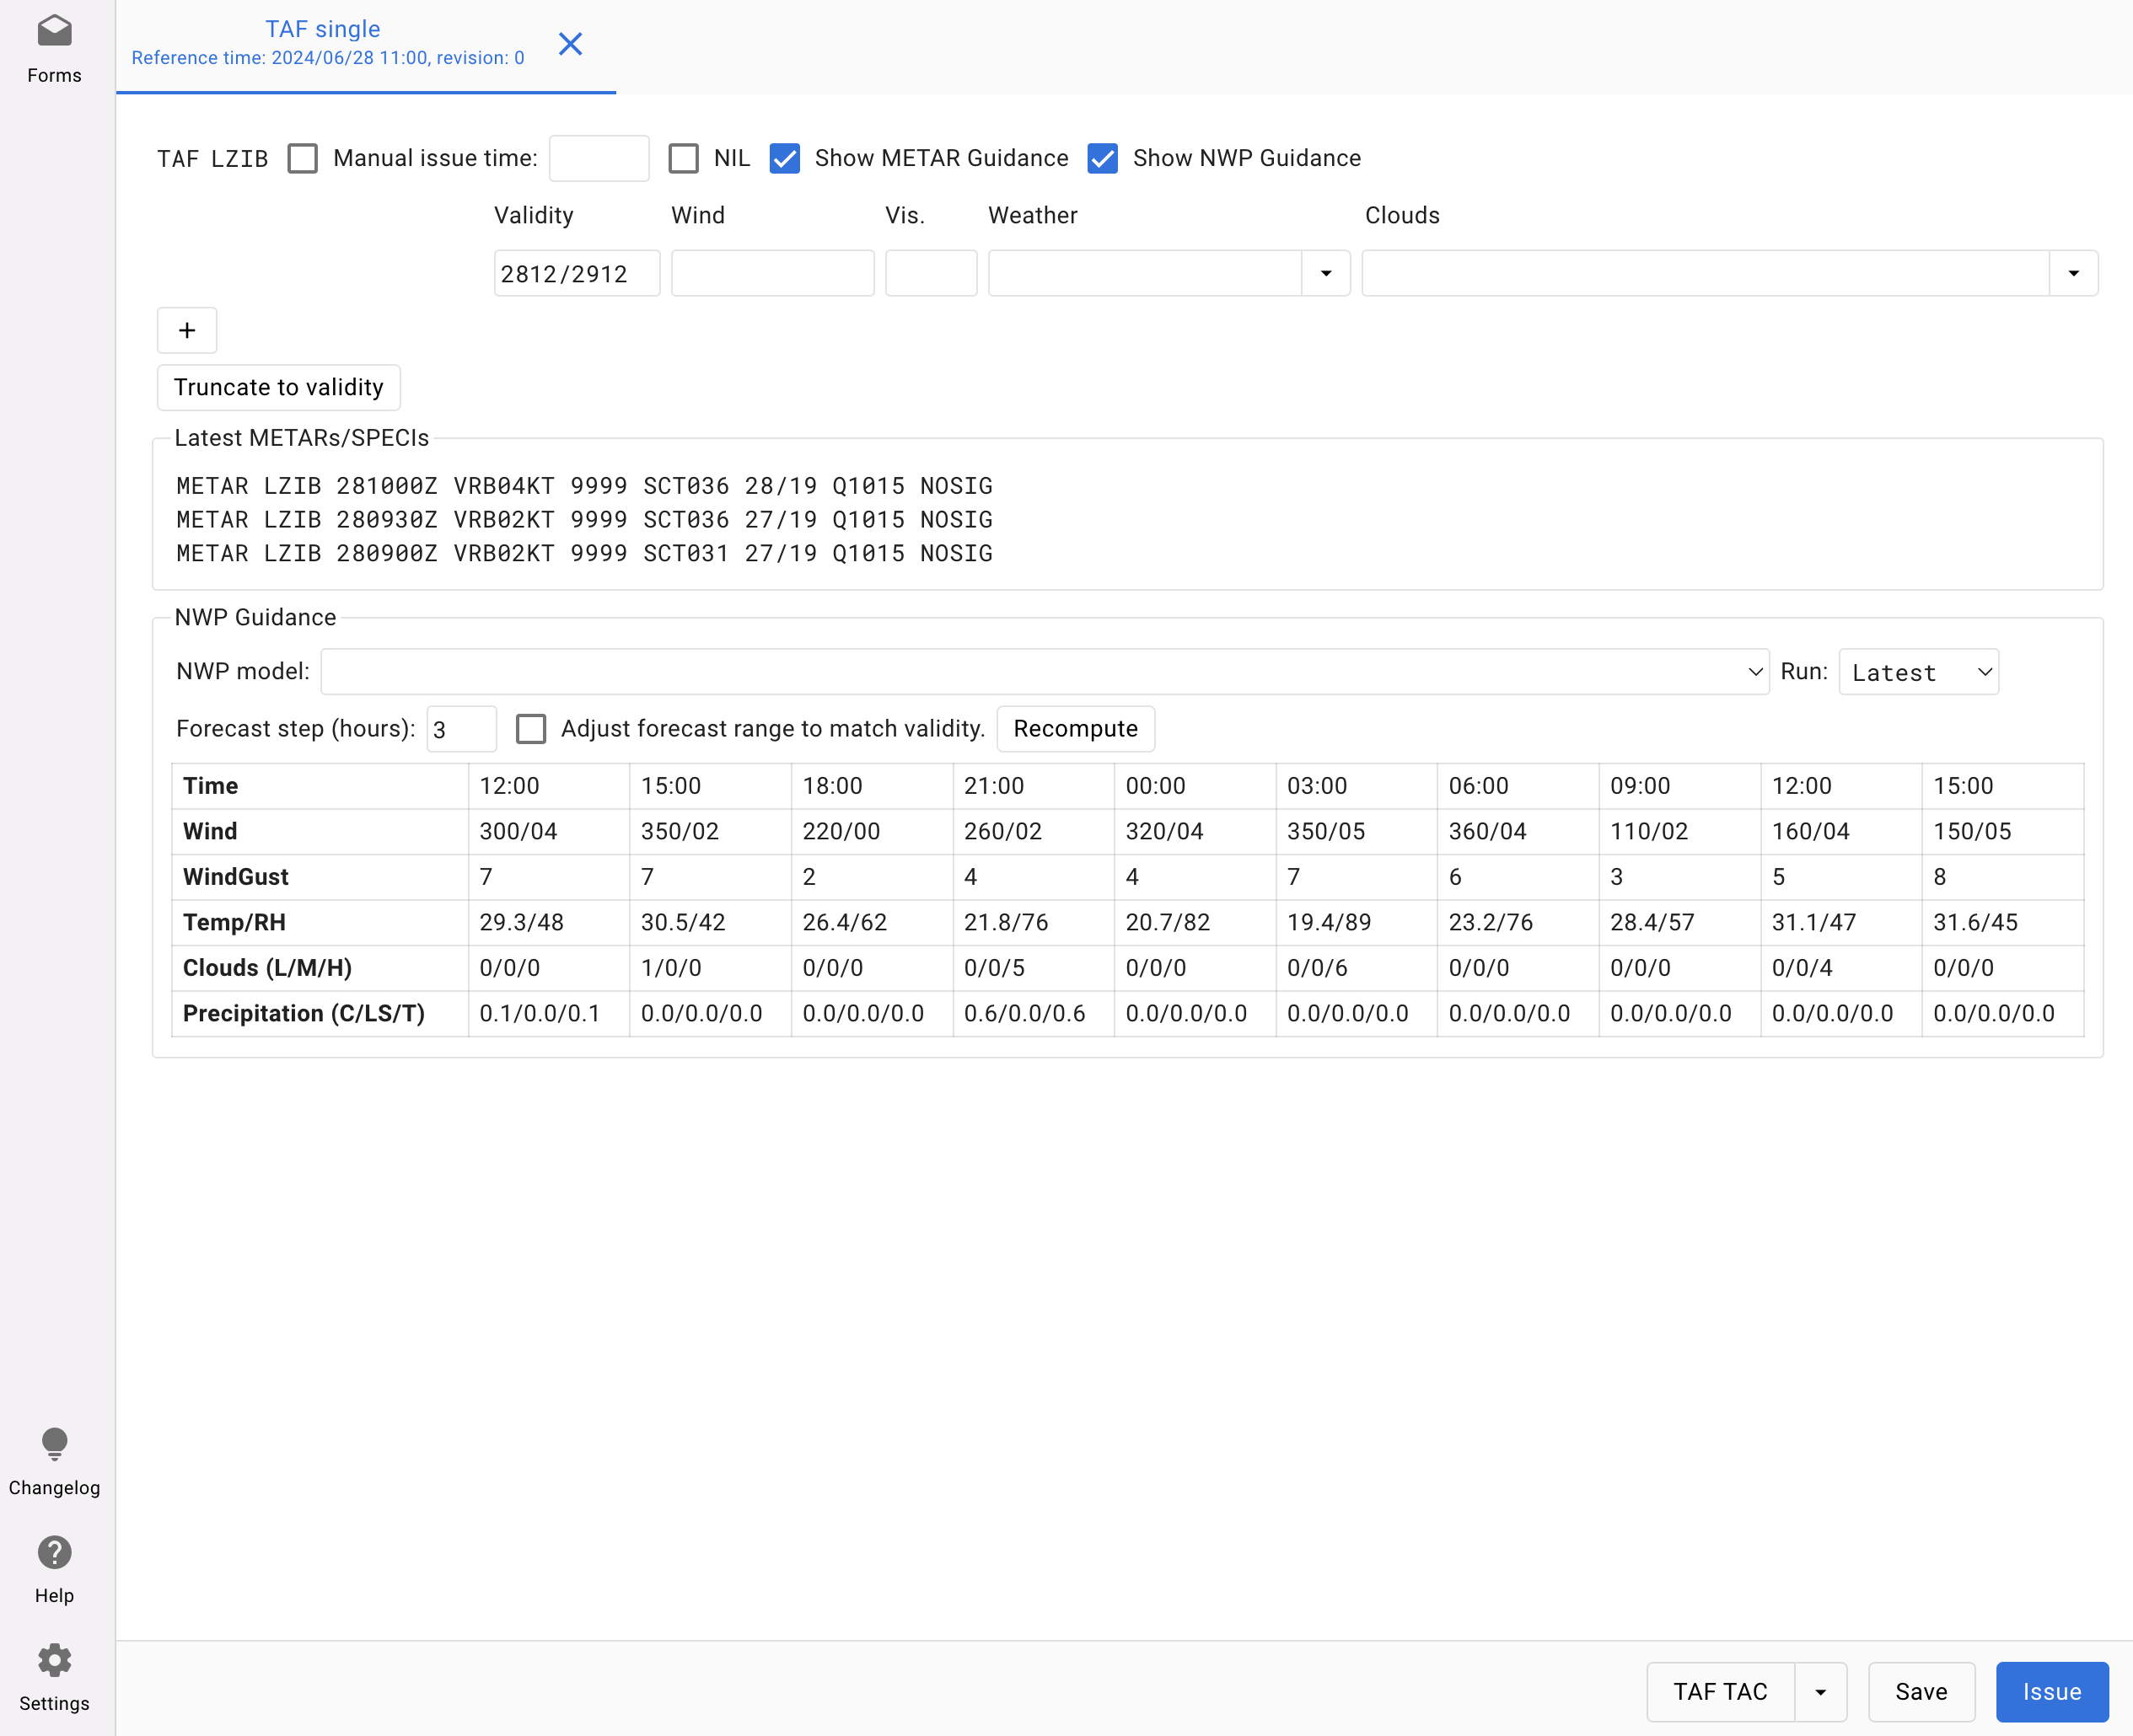Click the Wind input field
The image size is (2133, 1736).
tap(772, 273)
